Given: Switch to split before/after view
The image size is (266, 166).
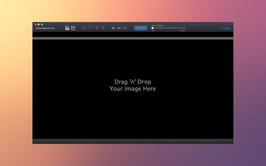Looking at the screenshot, I should (x=125, y=28).
